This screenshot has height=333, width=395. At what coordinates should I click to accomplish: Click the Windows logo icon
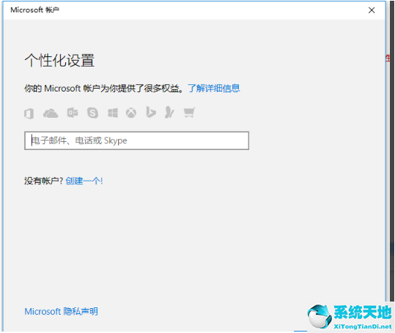pos(113,113)
